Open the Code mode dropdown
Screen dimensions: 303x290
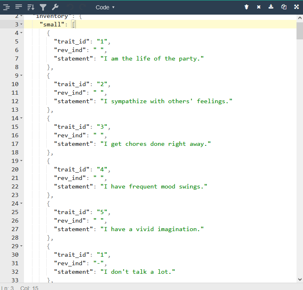tap(105, 7)
